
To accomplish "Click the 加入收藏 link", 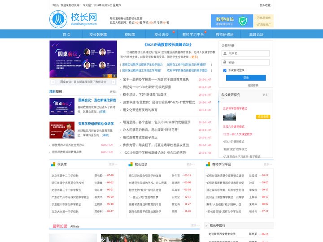I will pos(265,5).
